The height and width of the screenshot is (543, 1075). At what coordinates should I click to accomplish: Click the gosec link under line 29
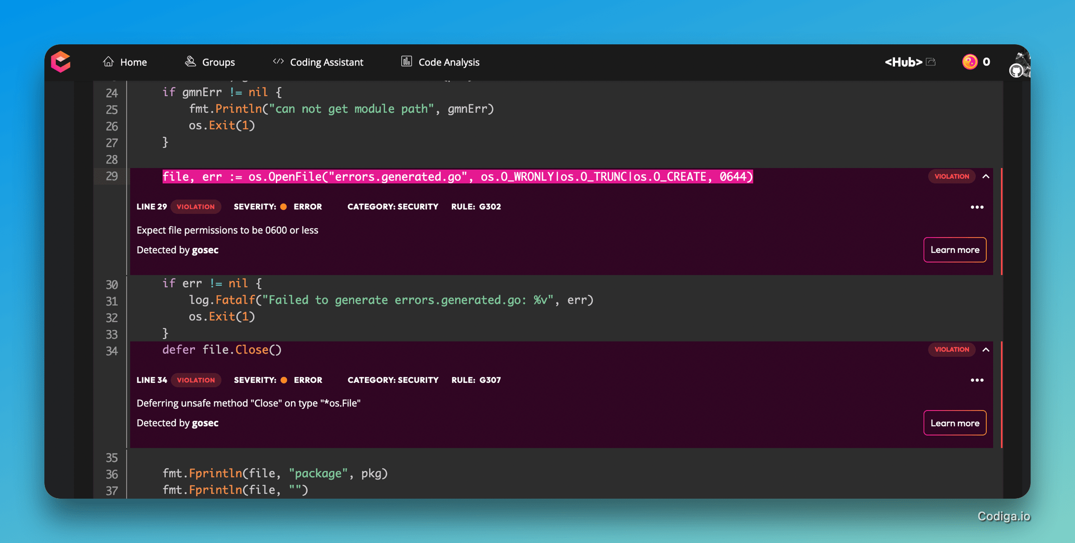[206, 250]
